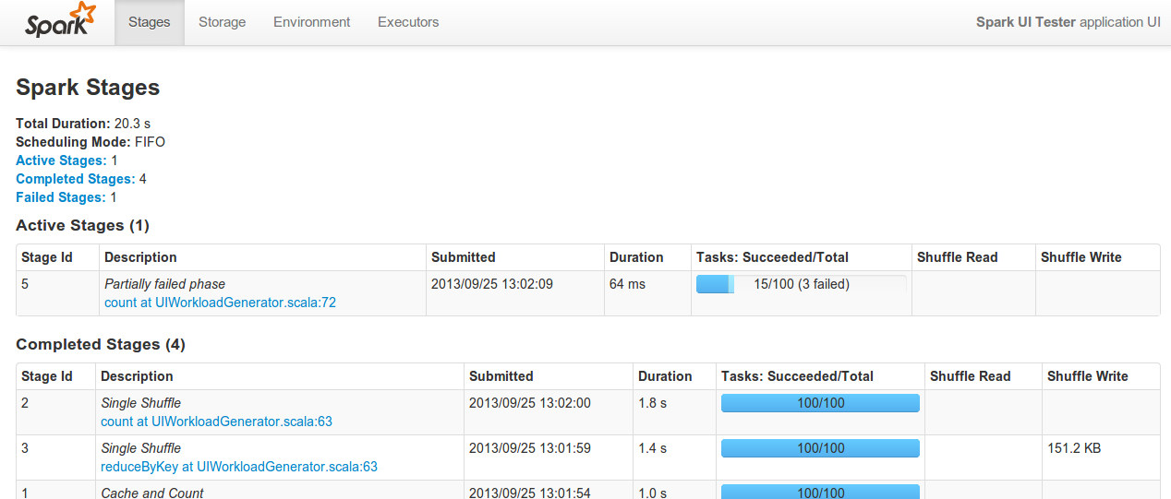Click Active Stages Shuffle Read header
This screenshot has height=499, width=1171.
pos(957,257)
